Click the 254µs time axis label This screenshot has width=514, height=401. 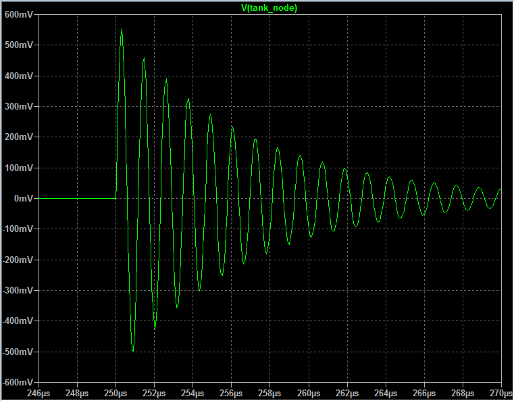(x=192, y=393)
